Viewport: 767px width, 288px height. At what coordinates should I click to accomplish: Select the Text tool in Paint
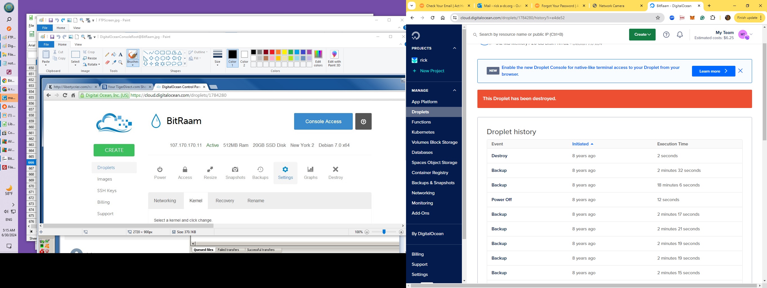121,55
